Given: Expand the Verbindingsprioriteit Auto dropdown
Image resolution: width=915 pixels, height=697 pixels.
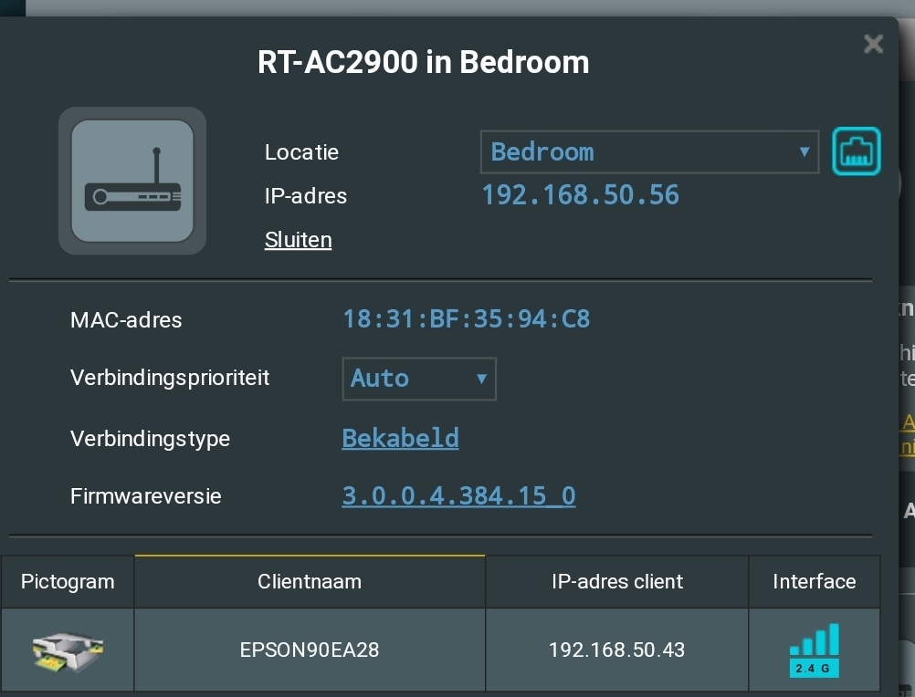Looking at the screenshot, I should point(418,379).
